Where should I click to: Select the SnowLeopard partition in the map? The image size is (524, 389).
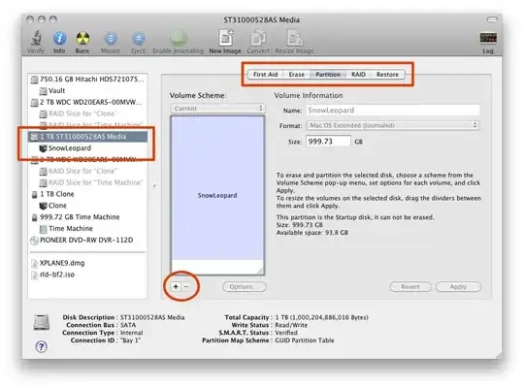pos(217,188)
